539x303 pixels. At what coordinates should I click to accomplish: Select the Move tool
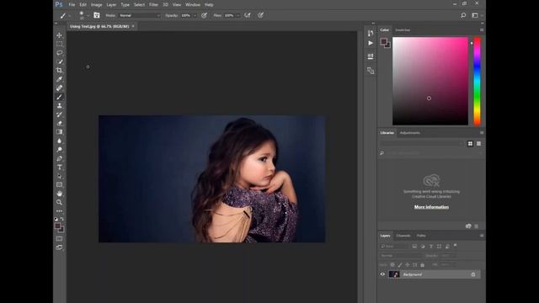click(59, 35)
